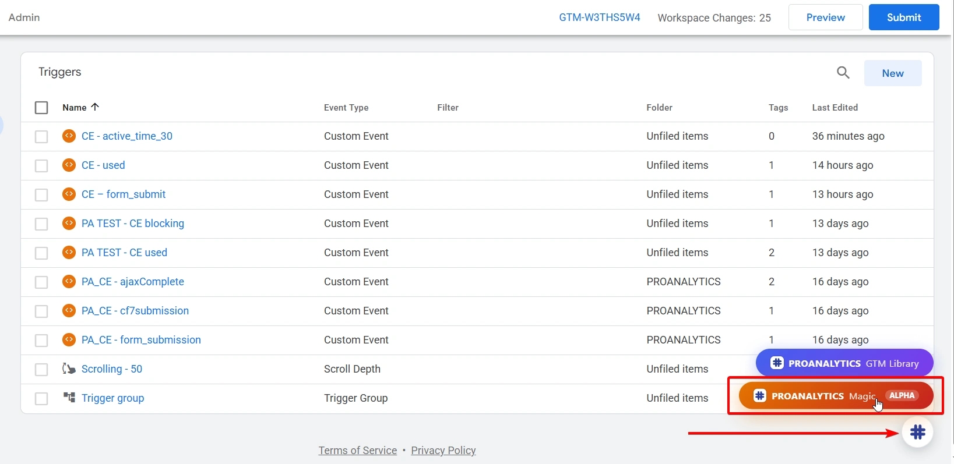This screenshot has height=464, width=954.
Task: Click the floating hashtag ProAnalytics button
Action: click(x=917, y=433)
